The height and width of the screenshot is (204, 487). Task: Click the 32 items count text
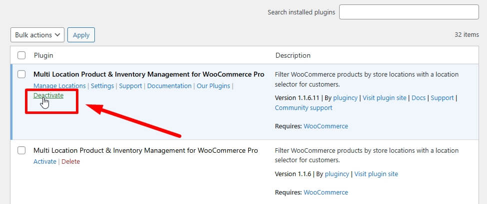click(467, 35)
